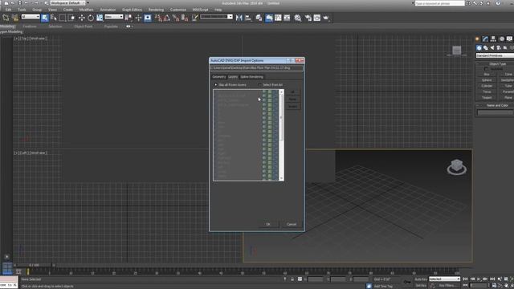This screenshot has height=289, width=514.
Task: Click OK in DWG/DXF Import Options
Action: (x=268, y=225)
